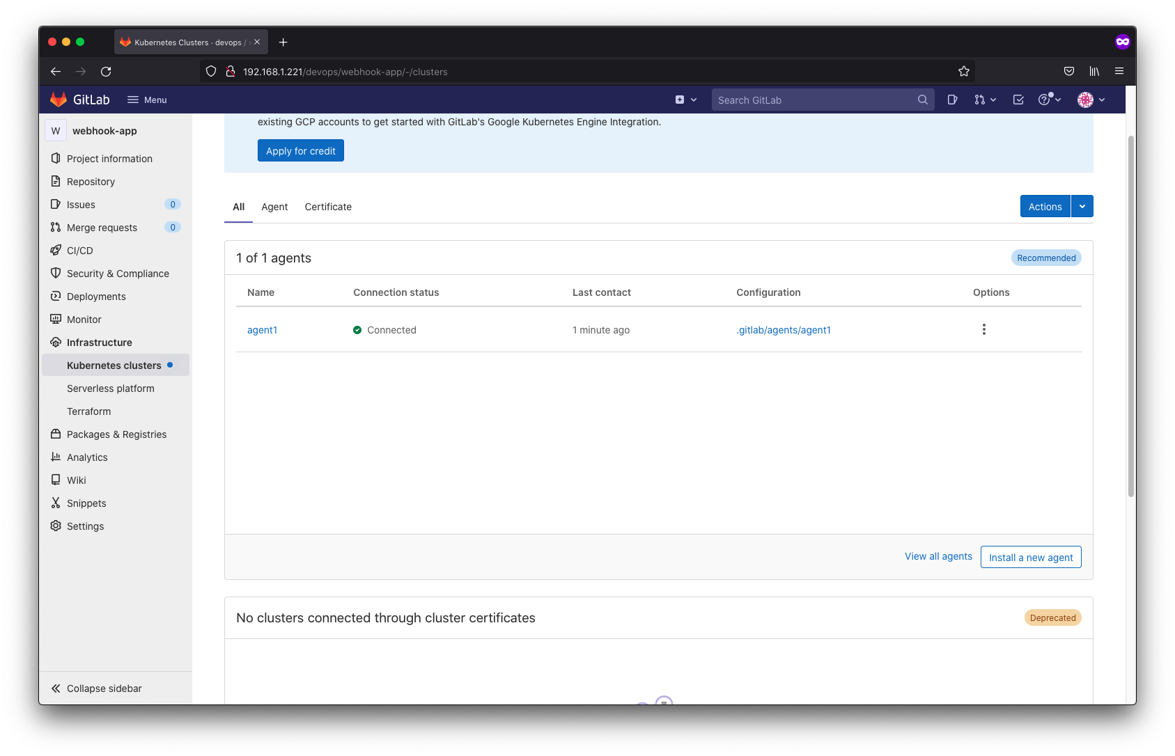
Task: Switch to the Agent tab
Action: [x=274, y=207]
